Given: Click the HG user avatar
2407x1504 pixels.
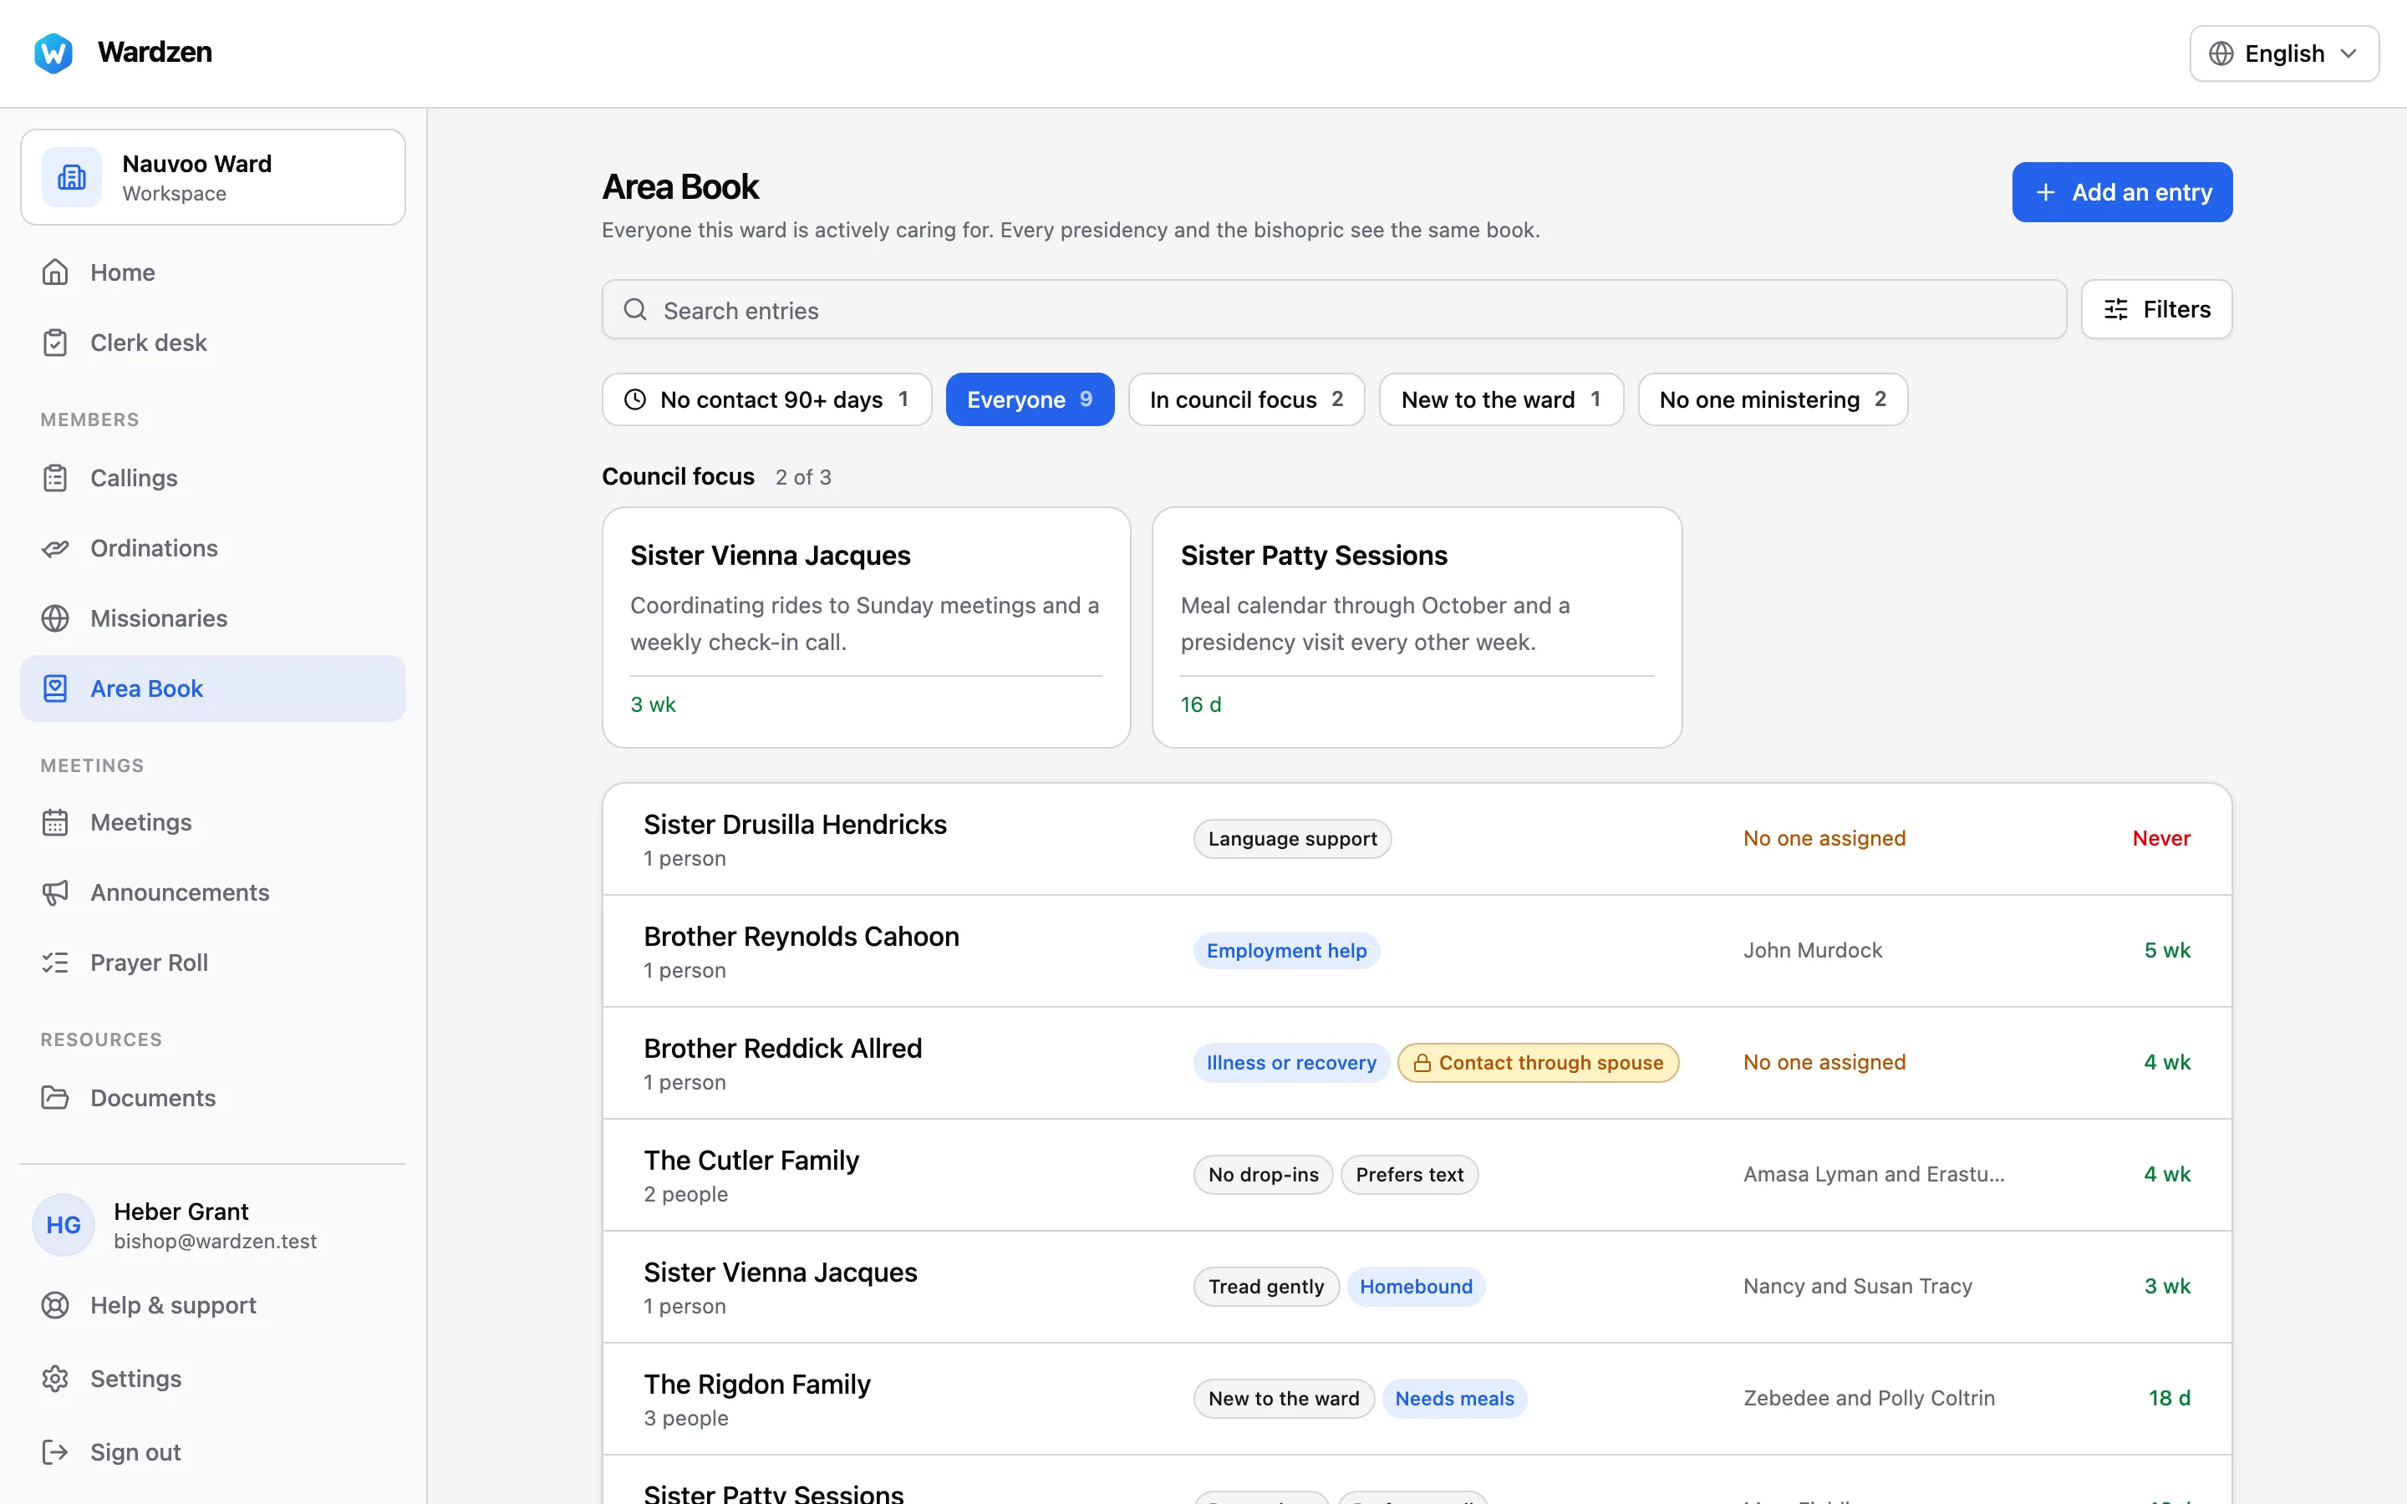Looking at the screenshot, I should [64, 1224].
